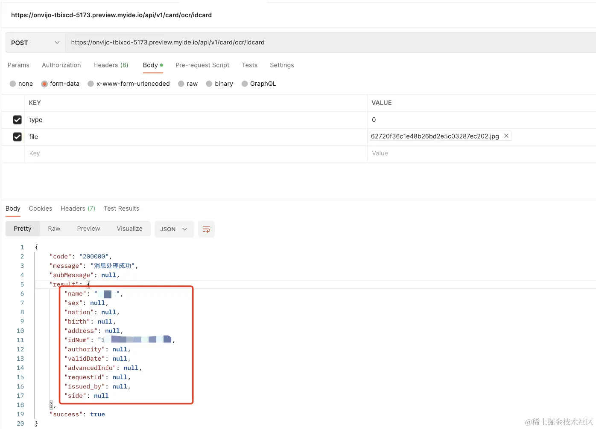Open the request Settings tab

282,65
